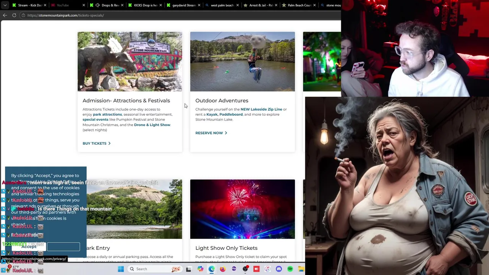Launch Copilot from the taskbar
Screen dimensions: 489x275
(200, 269)
